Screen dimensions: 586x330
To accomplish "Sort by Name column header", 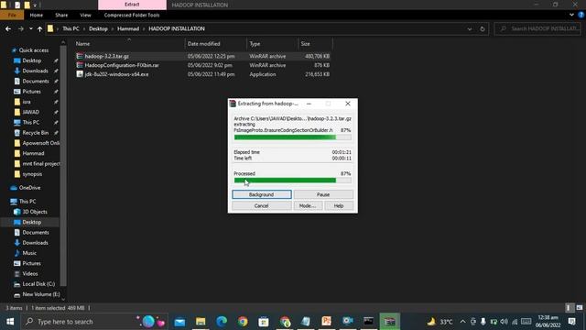I will coord(129,44).
